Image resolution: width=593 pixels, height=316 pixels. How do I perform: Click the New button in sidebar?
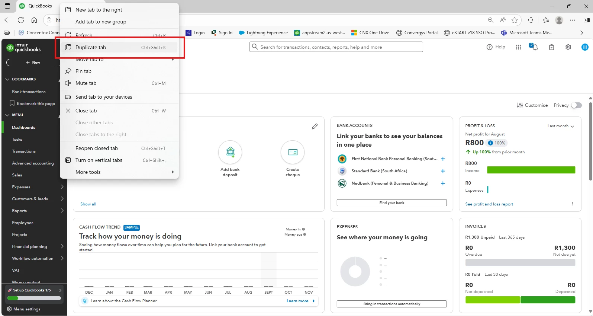(x=33, y=63)
